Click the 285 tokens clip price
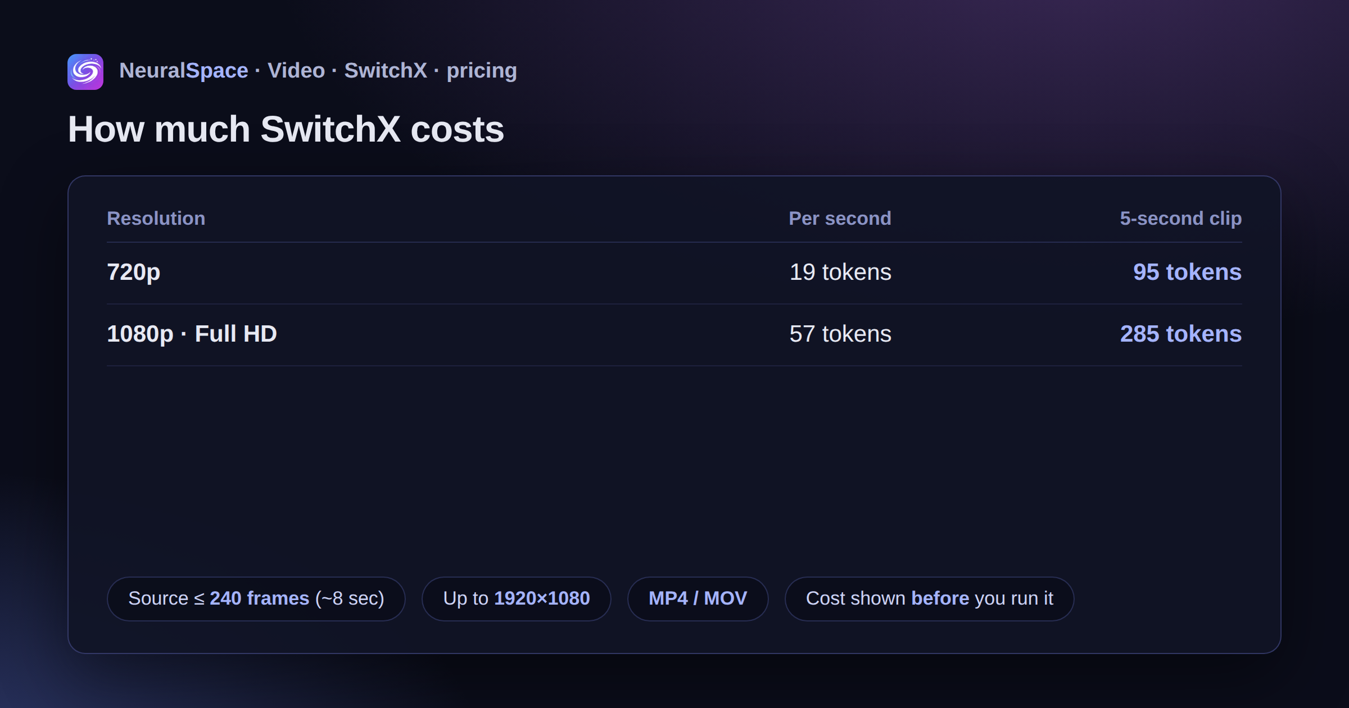This screenshot has height=708, width=1349. click(x=1180, y=334)
